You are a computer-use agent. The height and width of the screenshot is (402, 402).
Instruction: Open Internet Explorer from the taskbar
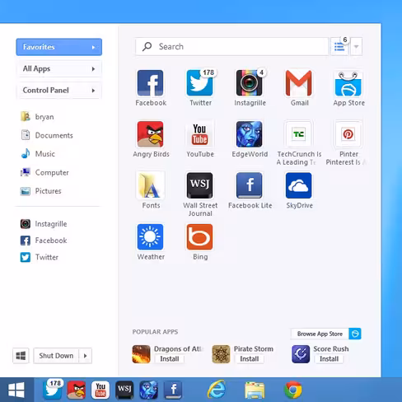point(217,390)
